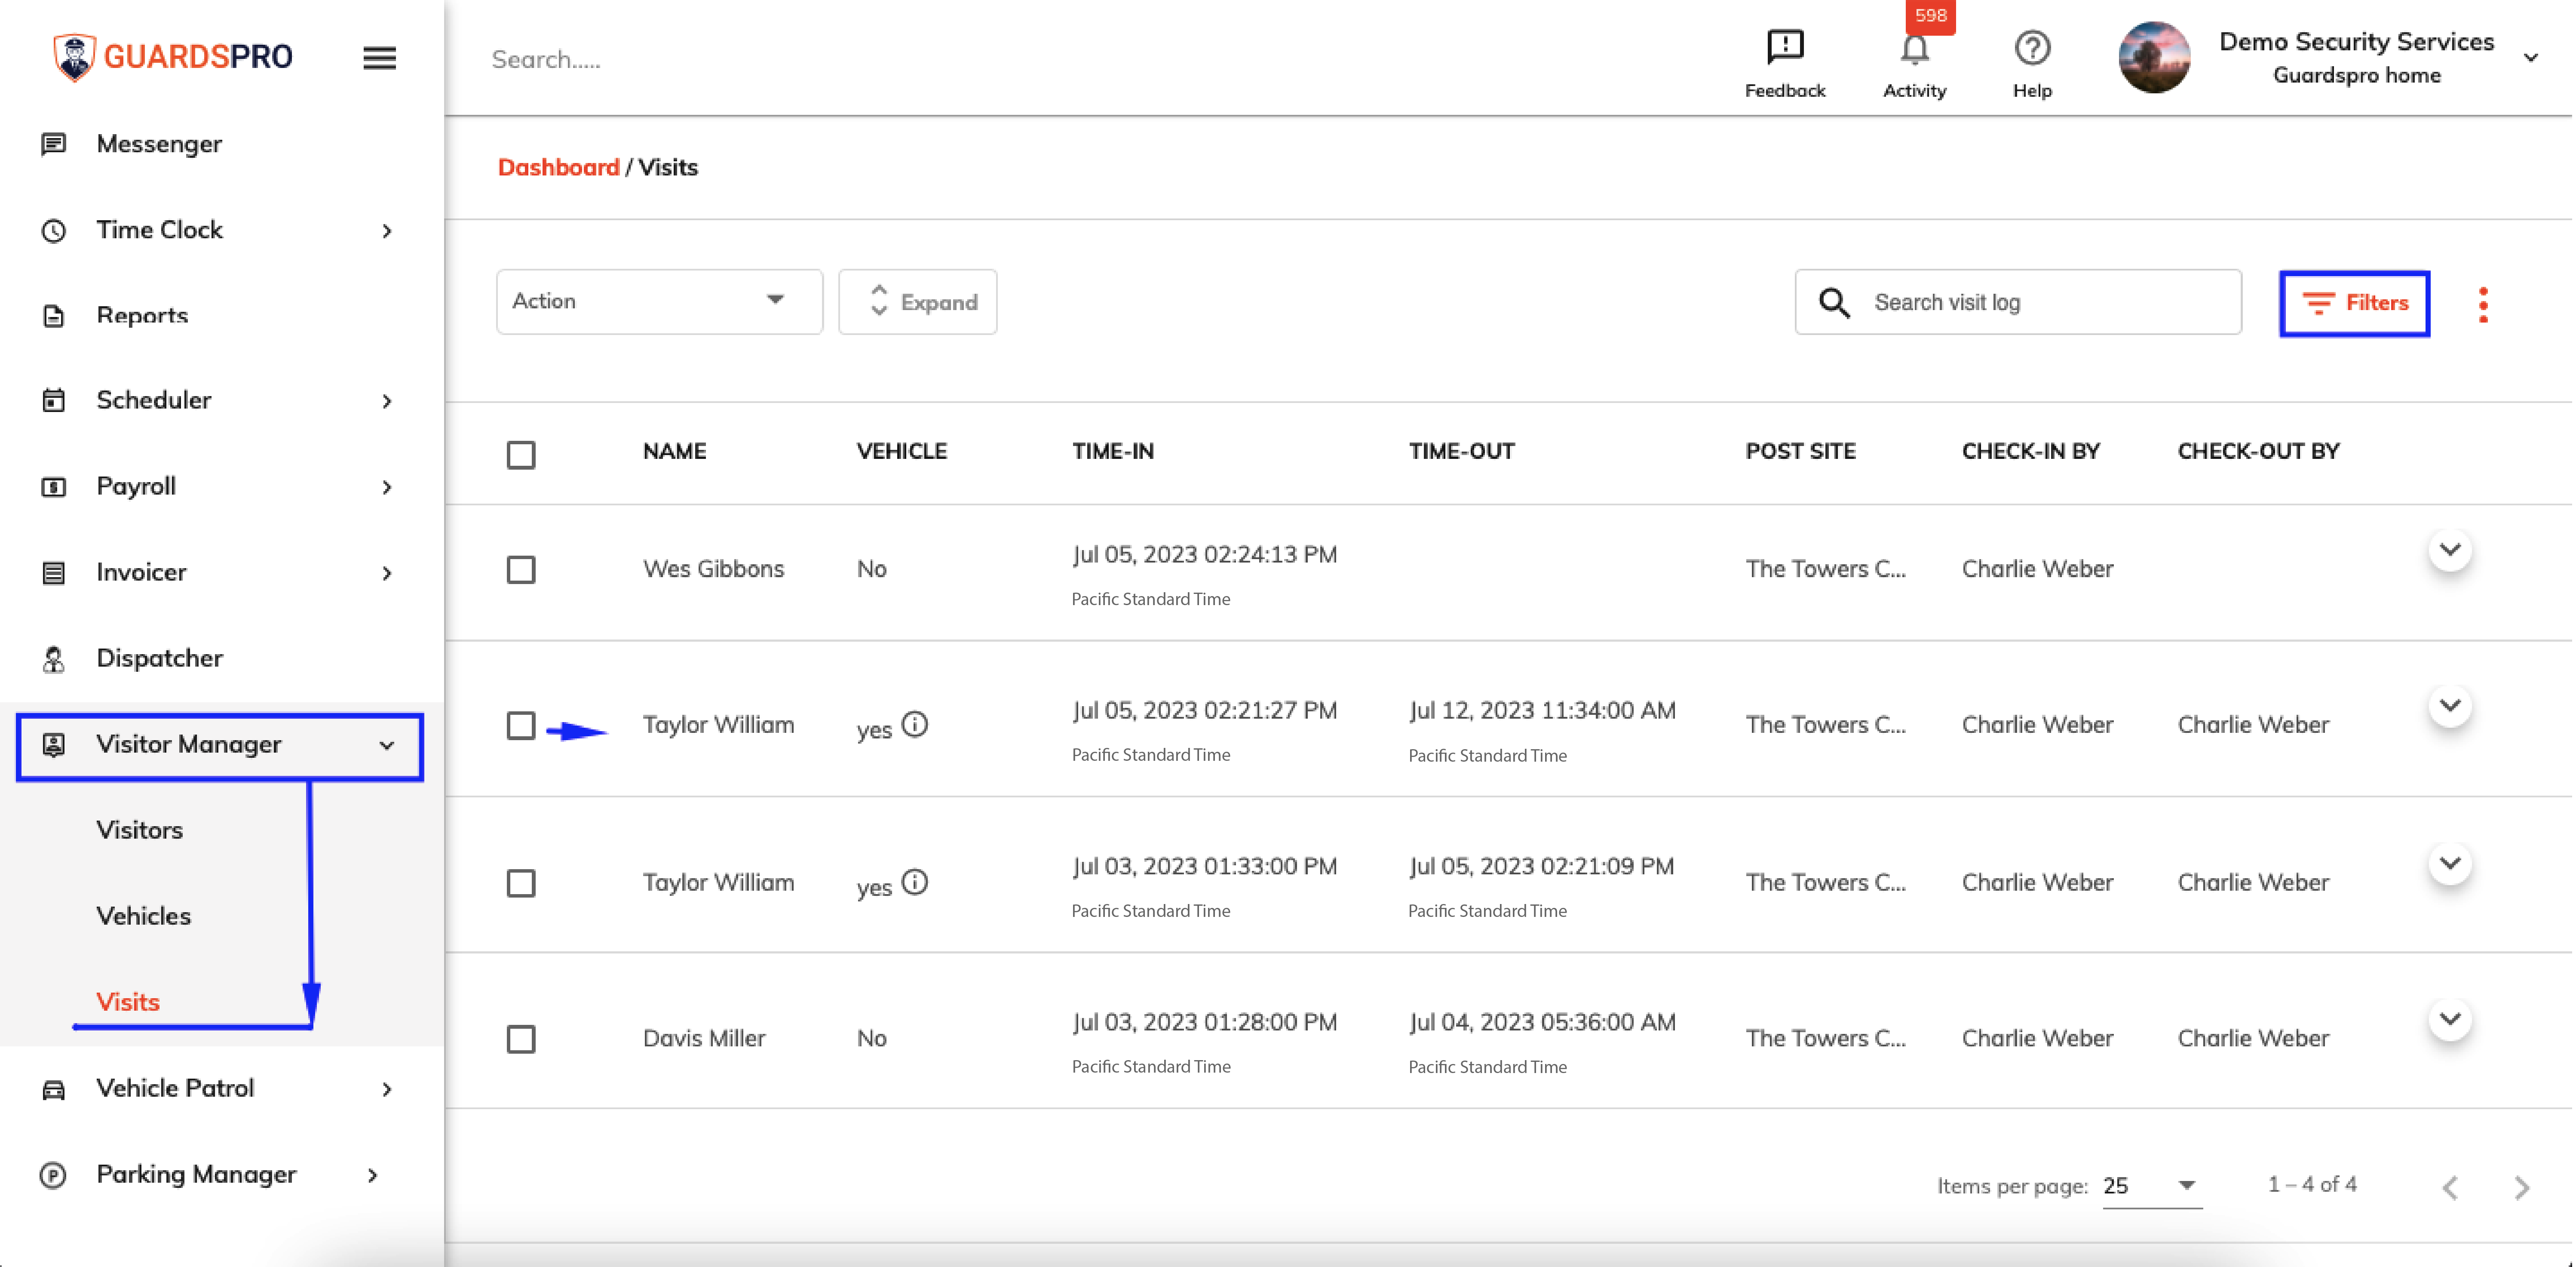
Task: Go to the previous page arrow
Action: [2450, 1187]
